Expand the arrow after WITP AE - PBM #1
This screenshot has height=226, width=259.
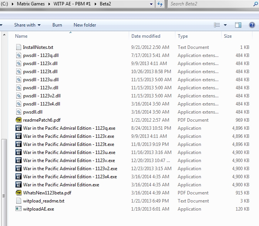95,4
